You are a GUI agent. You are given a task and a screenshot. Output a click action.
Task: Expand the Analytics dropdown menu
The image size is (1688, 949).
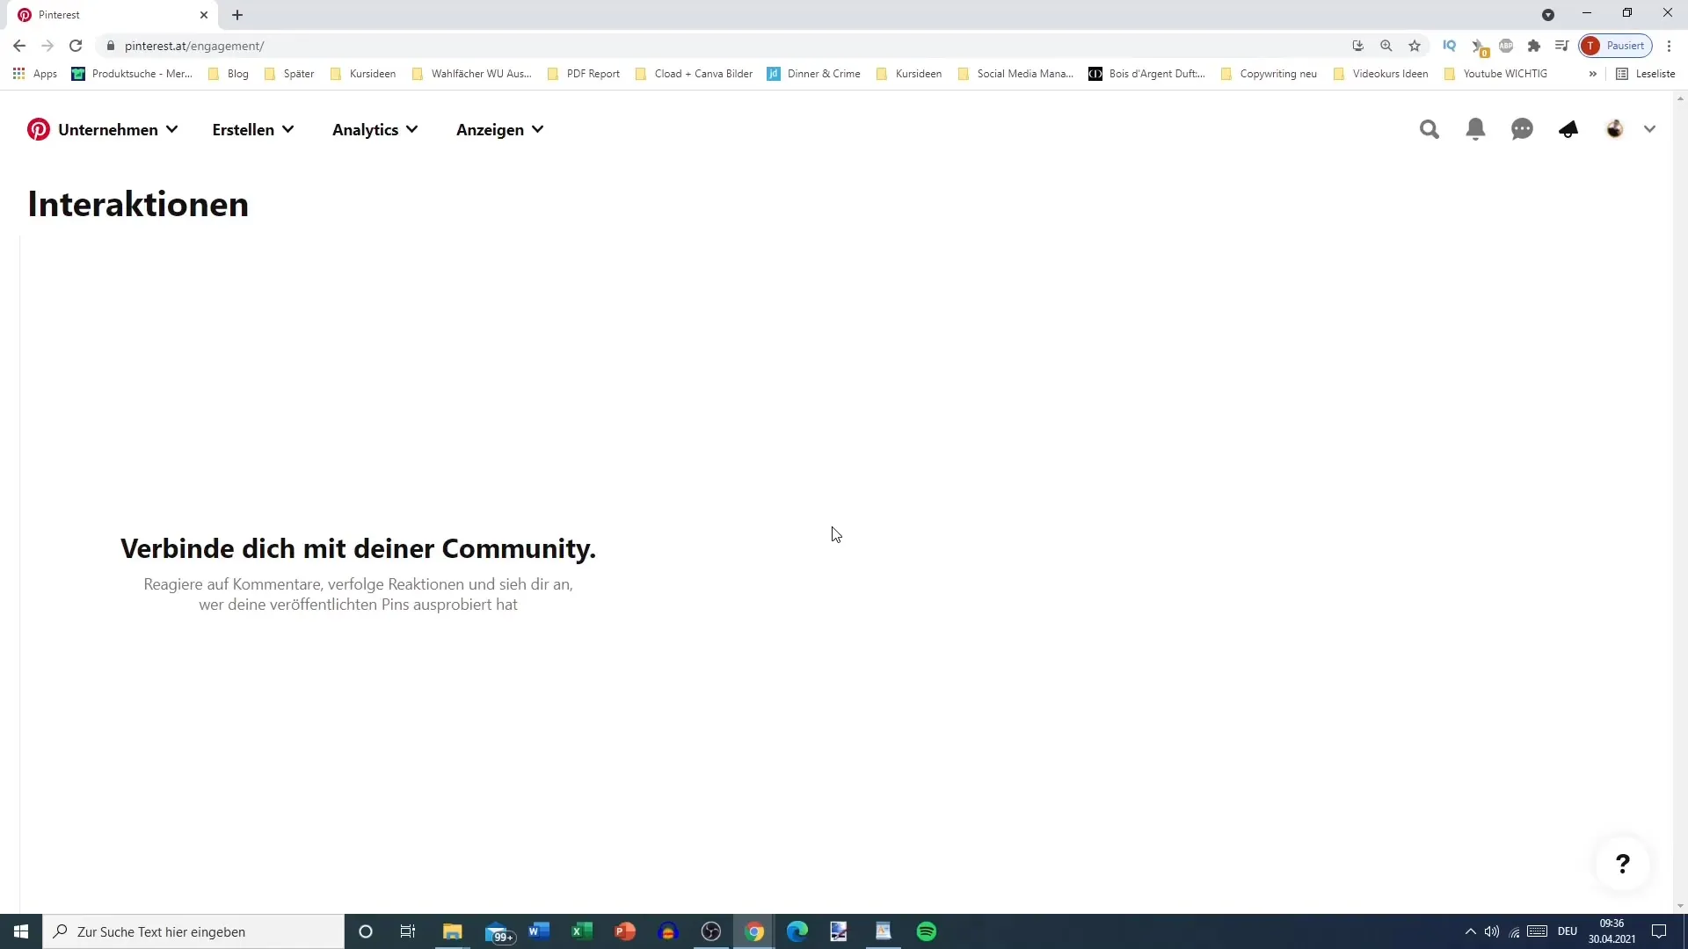click(374, 128)
